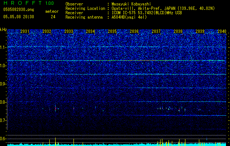Viewport: 230px width, 146px height.
Task: Click the meteor count value 24
Action: click(x=53, y=17)
